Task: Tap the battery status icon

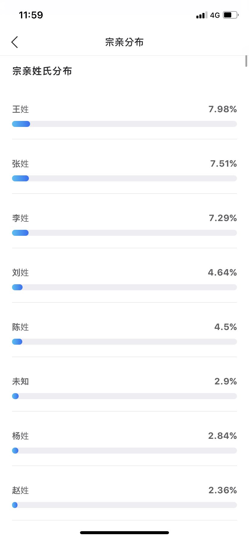Action: coord(231,15)
